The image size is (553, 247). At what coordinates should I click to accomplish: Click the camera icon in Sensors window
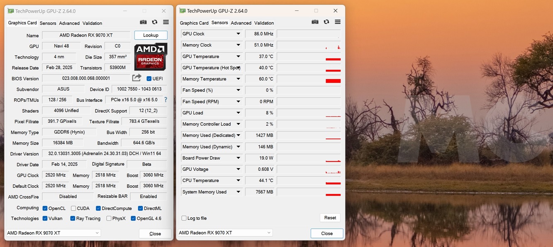[x=315, y=22]
